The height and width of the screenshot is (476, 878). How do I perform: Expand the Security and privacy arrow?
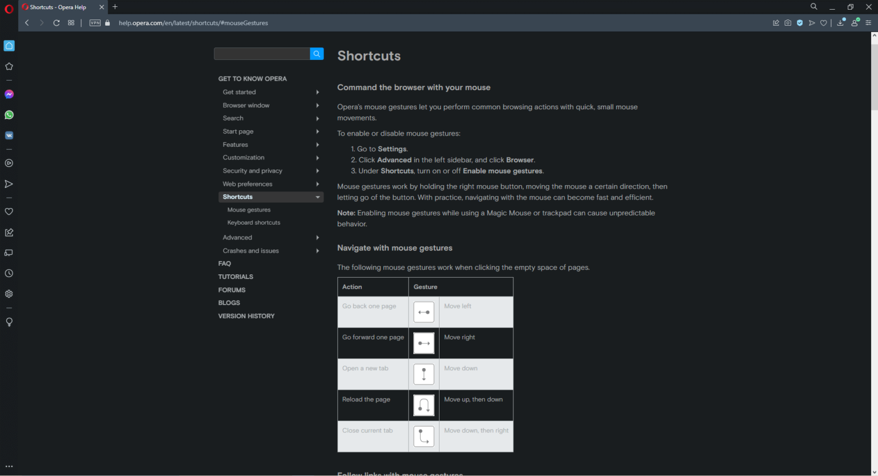pos(318,171)
